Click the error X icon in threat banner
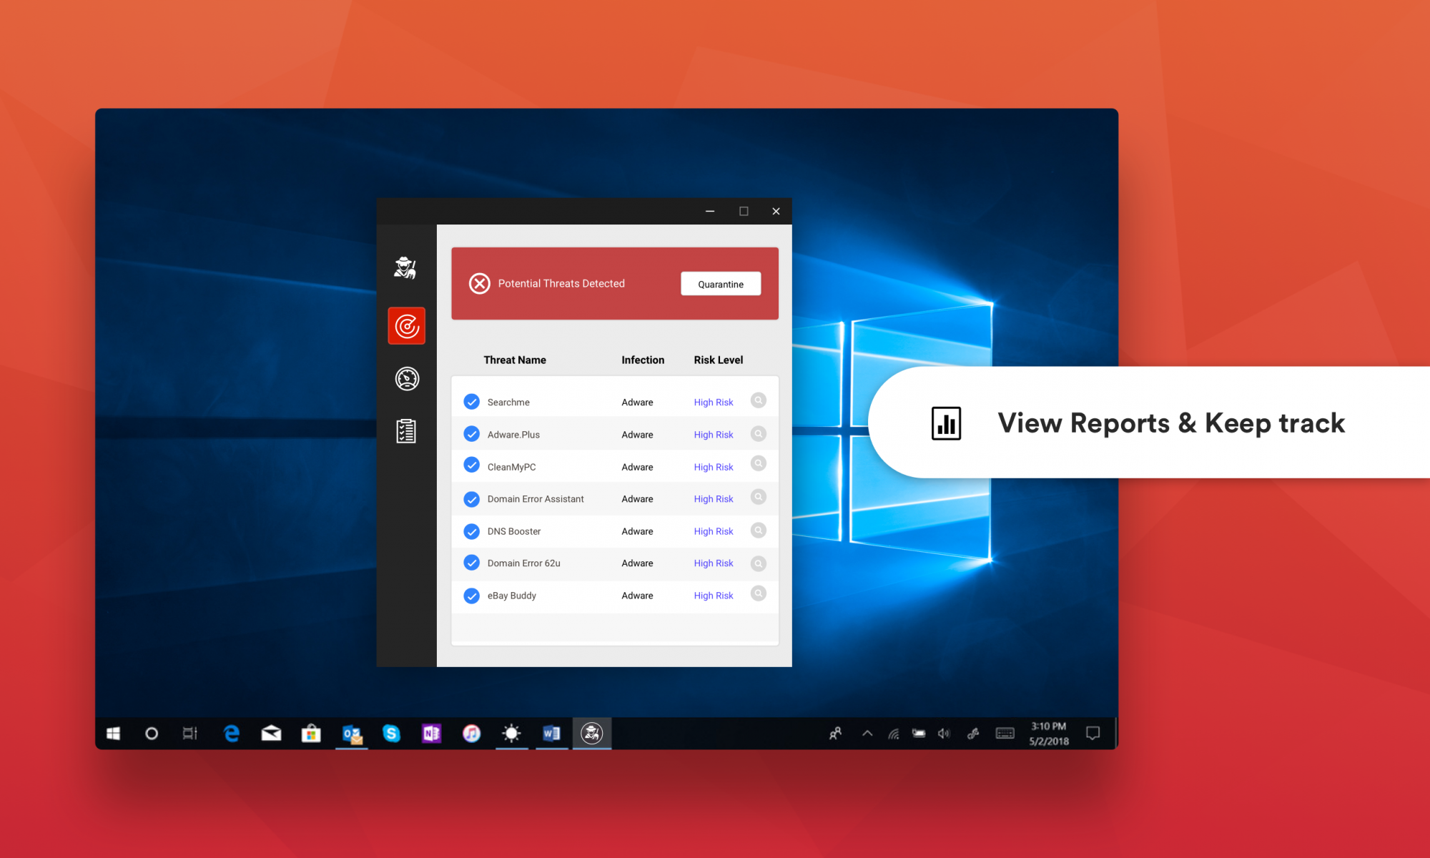Image resolution: width=1430 pixels, height=858 pixels. [x=480, y=284]
